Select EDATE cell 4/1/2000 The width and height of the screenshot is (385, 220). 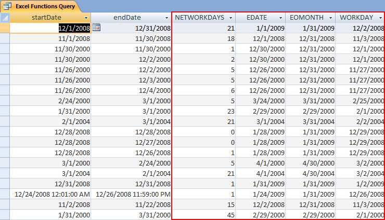point(261,163)
